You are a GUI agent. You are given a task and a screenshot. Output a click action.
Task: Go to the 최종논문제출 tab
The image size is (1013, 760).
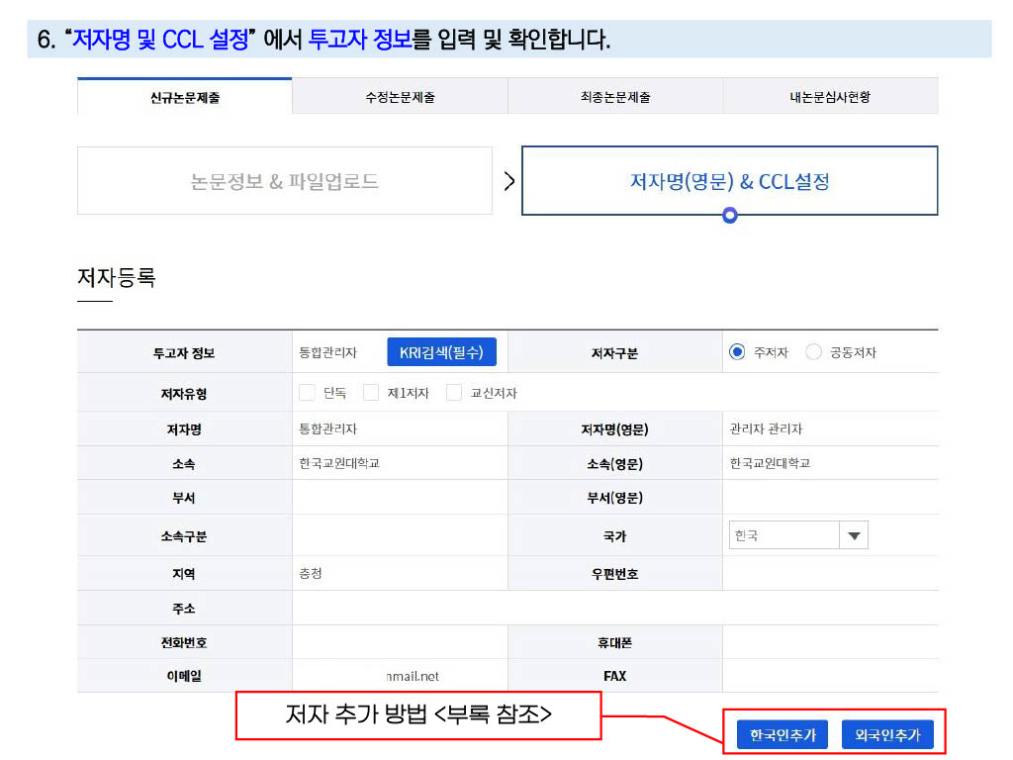(615, 97)
